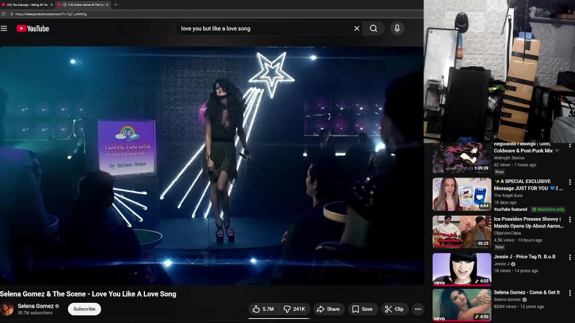Click 833M views 12 years ago text
This screenshot has height=323, width=575.
coord(519,307)
